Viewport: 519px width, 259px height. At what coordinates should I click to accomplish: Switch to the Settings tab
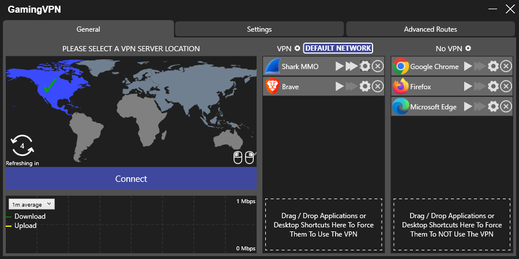[259, 29]
